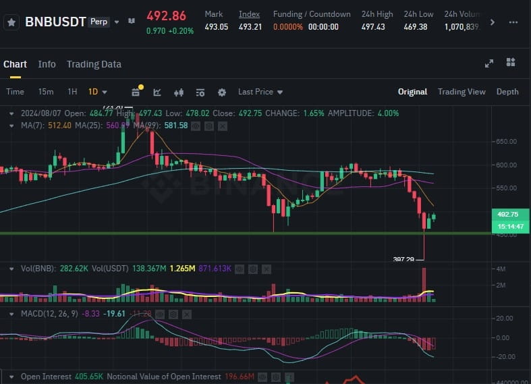The width and height of the screenshot is (531, 384).
Task: Click the MA(99) value 581.58
Action: 175,126
